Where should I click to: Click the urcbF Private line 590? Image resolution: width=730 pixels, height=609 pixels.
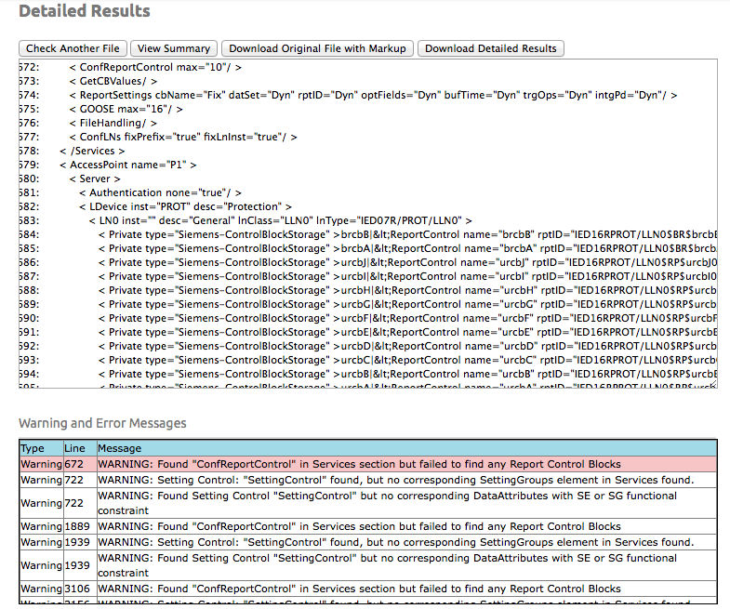point(408,319)
